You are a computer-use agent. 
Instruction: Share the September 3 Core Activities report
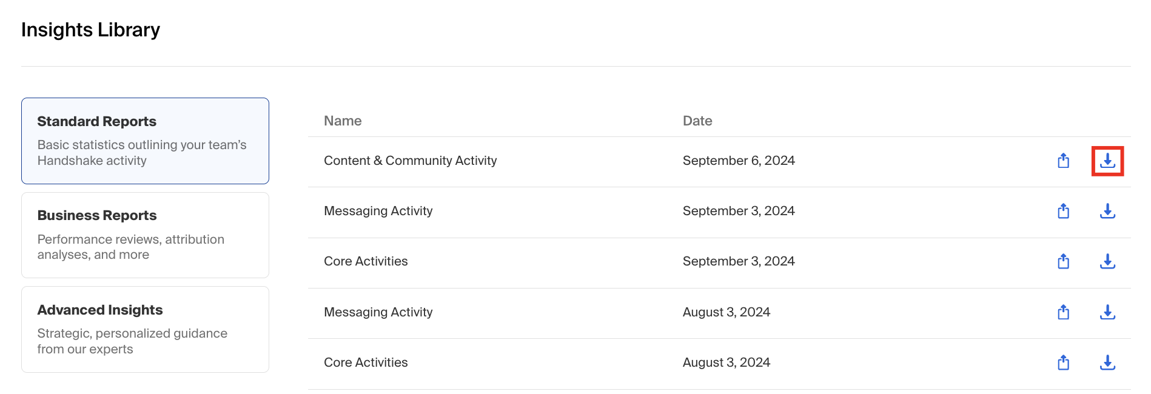(x=1063, y=261)
